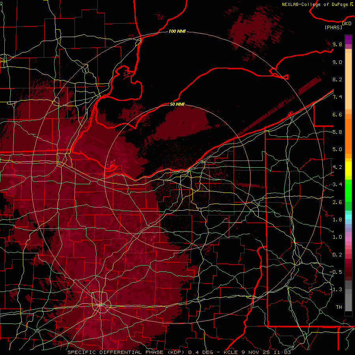Click the SPECIFIC DIFFERENTIAL PHASE title text
Screen dimensions: 355x355
tap(115, 352)
